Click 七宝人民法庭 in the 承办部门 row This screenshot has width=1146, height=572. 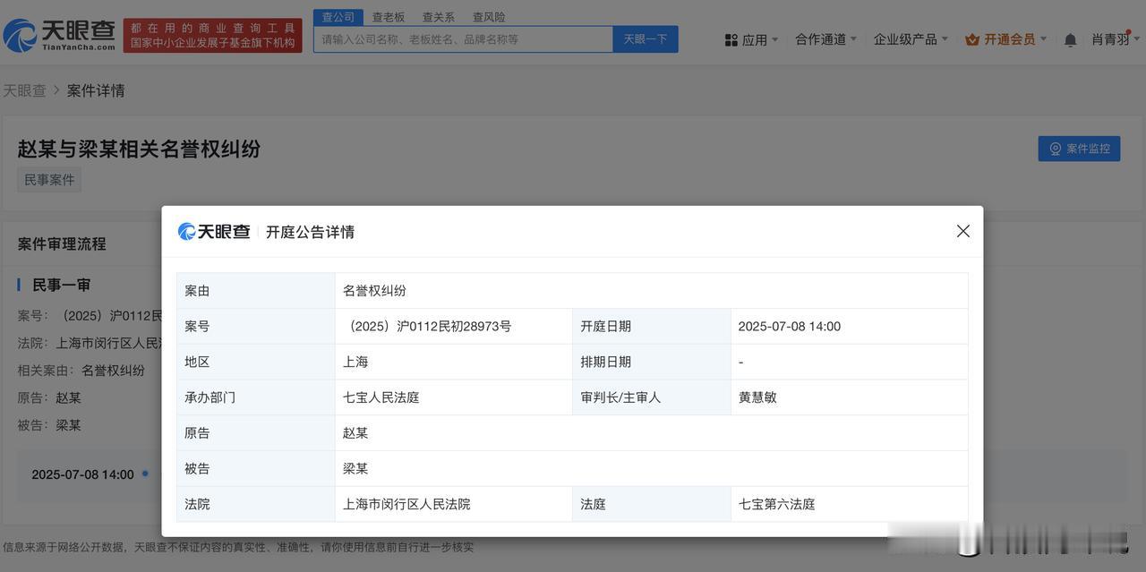(x=381, y=397)
